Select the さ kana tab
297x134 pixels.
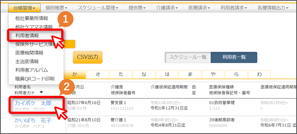pyautogui.click(x=98, y=74)
